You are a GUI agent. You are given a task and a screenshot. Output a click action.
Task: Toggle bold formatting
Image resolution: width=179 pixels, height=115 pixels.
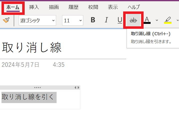pyautogui.click(x=93, y=20)
